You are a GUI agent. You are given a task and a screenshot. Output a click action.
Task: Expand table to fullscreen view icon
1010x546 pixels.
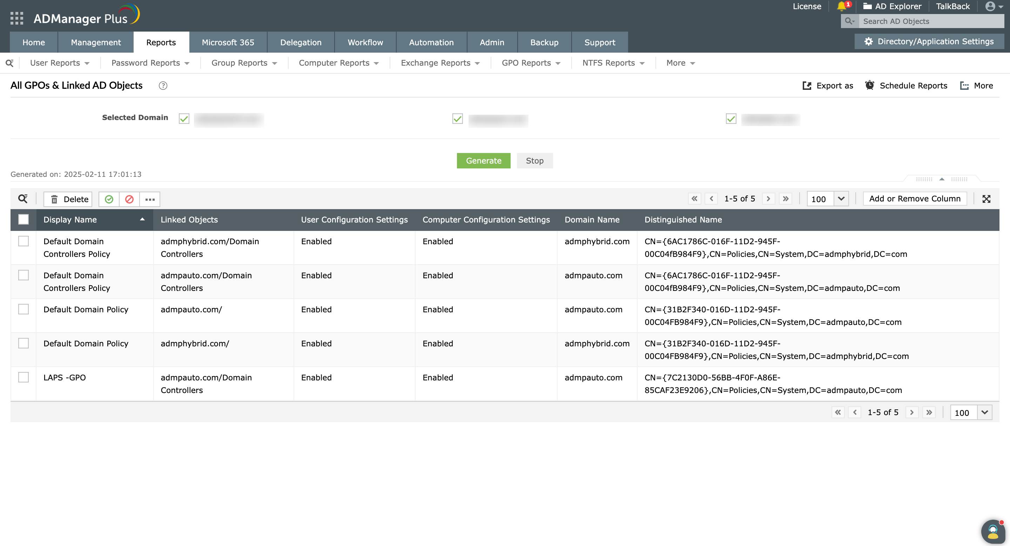987,199
